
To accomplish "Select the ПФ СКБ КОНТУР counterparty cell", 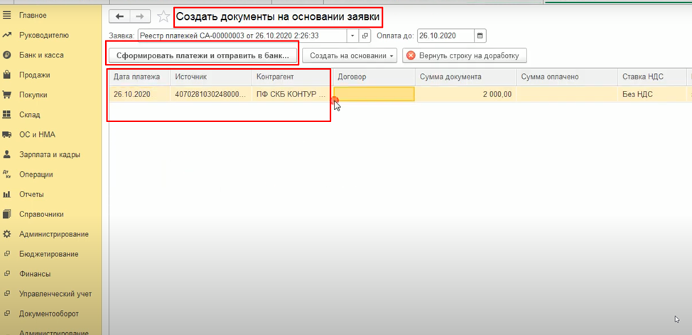I will coord(293,94).
